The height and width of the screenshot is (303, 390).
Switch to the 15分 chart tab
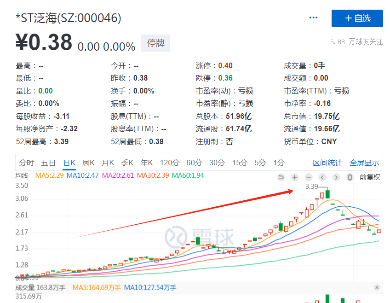tap(240, 163)
